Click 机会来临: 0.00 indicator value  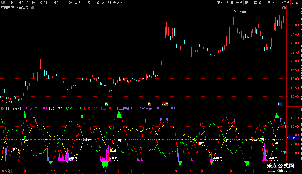pyautogui.click(x=127, y=108)
